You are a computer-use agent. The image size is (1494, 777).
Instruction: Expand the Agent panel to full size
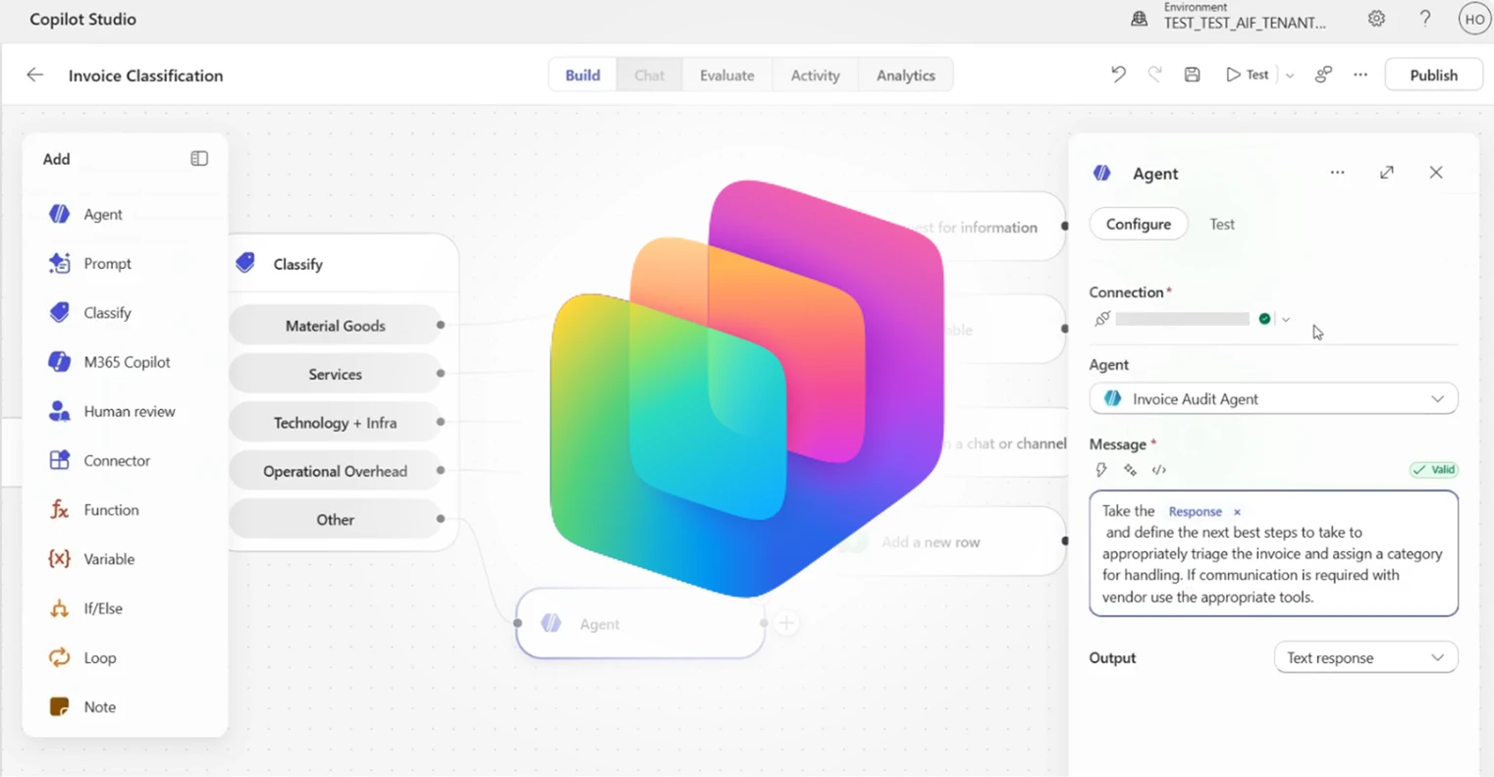coord(1386,173)
